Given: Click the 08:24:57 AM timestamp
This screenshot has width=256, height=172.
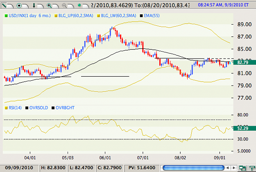Looking at the screenshot, I should pyautogui.click(x=223, y=5).
